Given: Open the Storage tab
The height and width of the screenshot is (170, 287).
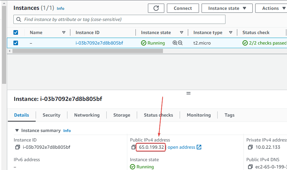Looking at the screenshot, I should 122,115.
